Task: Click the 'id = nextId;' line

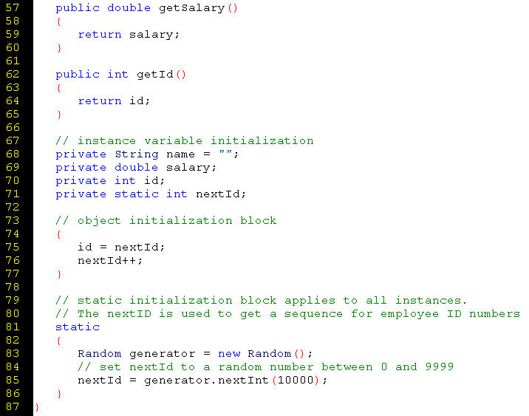Action: tap(121, 247)
